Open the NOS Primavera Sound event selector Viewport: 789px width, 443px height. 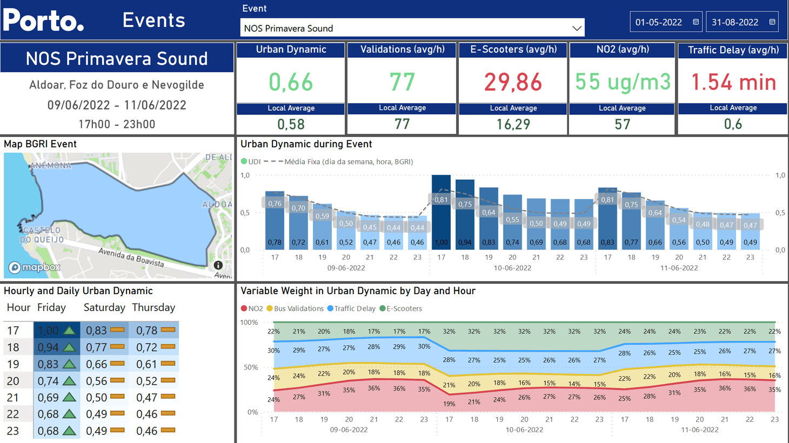coord(405,28)
